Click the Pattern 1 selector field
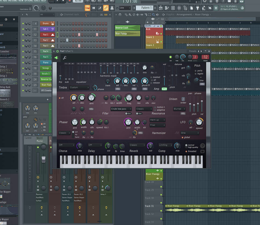Viewport: 260px width, 225px height. pyautogui.click(x=144, y=8)
